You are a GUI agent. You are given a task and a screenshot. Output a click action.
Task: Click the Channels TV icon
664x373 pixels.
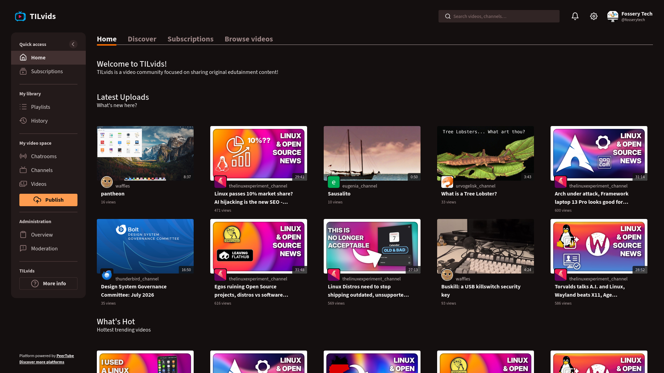[x=23, y=170]
